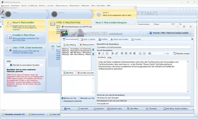Image resolution: width=198 pixels, height=120 pixels.
Task: Apply italic formatting to the news text
Action: pyautogui.click(x=103, y=53)
